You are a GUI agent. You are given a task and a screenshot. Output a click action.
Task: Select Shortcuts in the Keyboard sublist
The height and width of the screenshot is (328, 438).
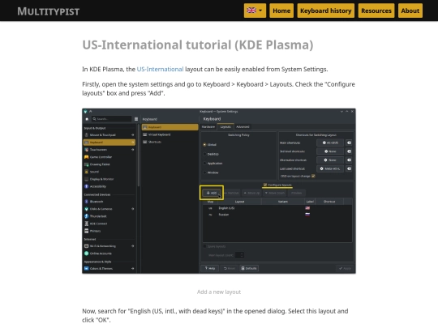pyautogui.click(x=170, y=142)
